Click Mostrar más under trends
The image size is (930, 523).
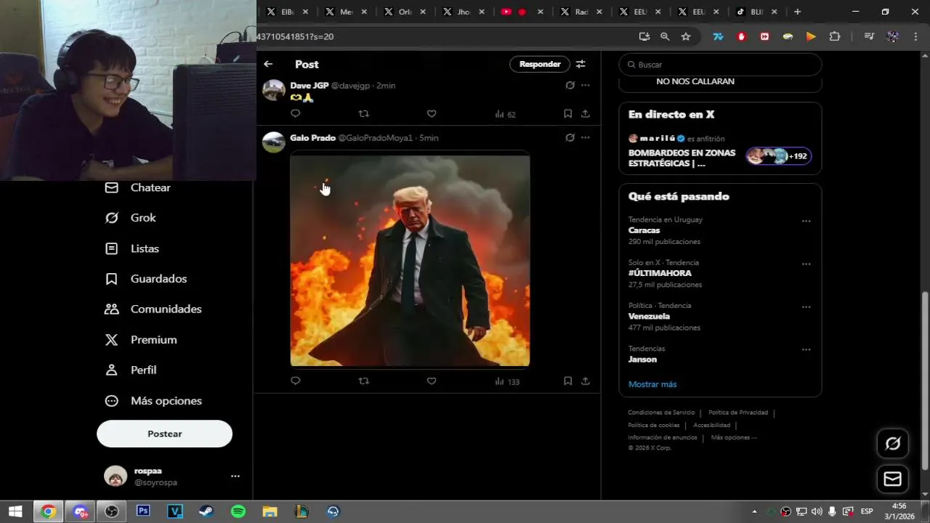pos(652,384)
